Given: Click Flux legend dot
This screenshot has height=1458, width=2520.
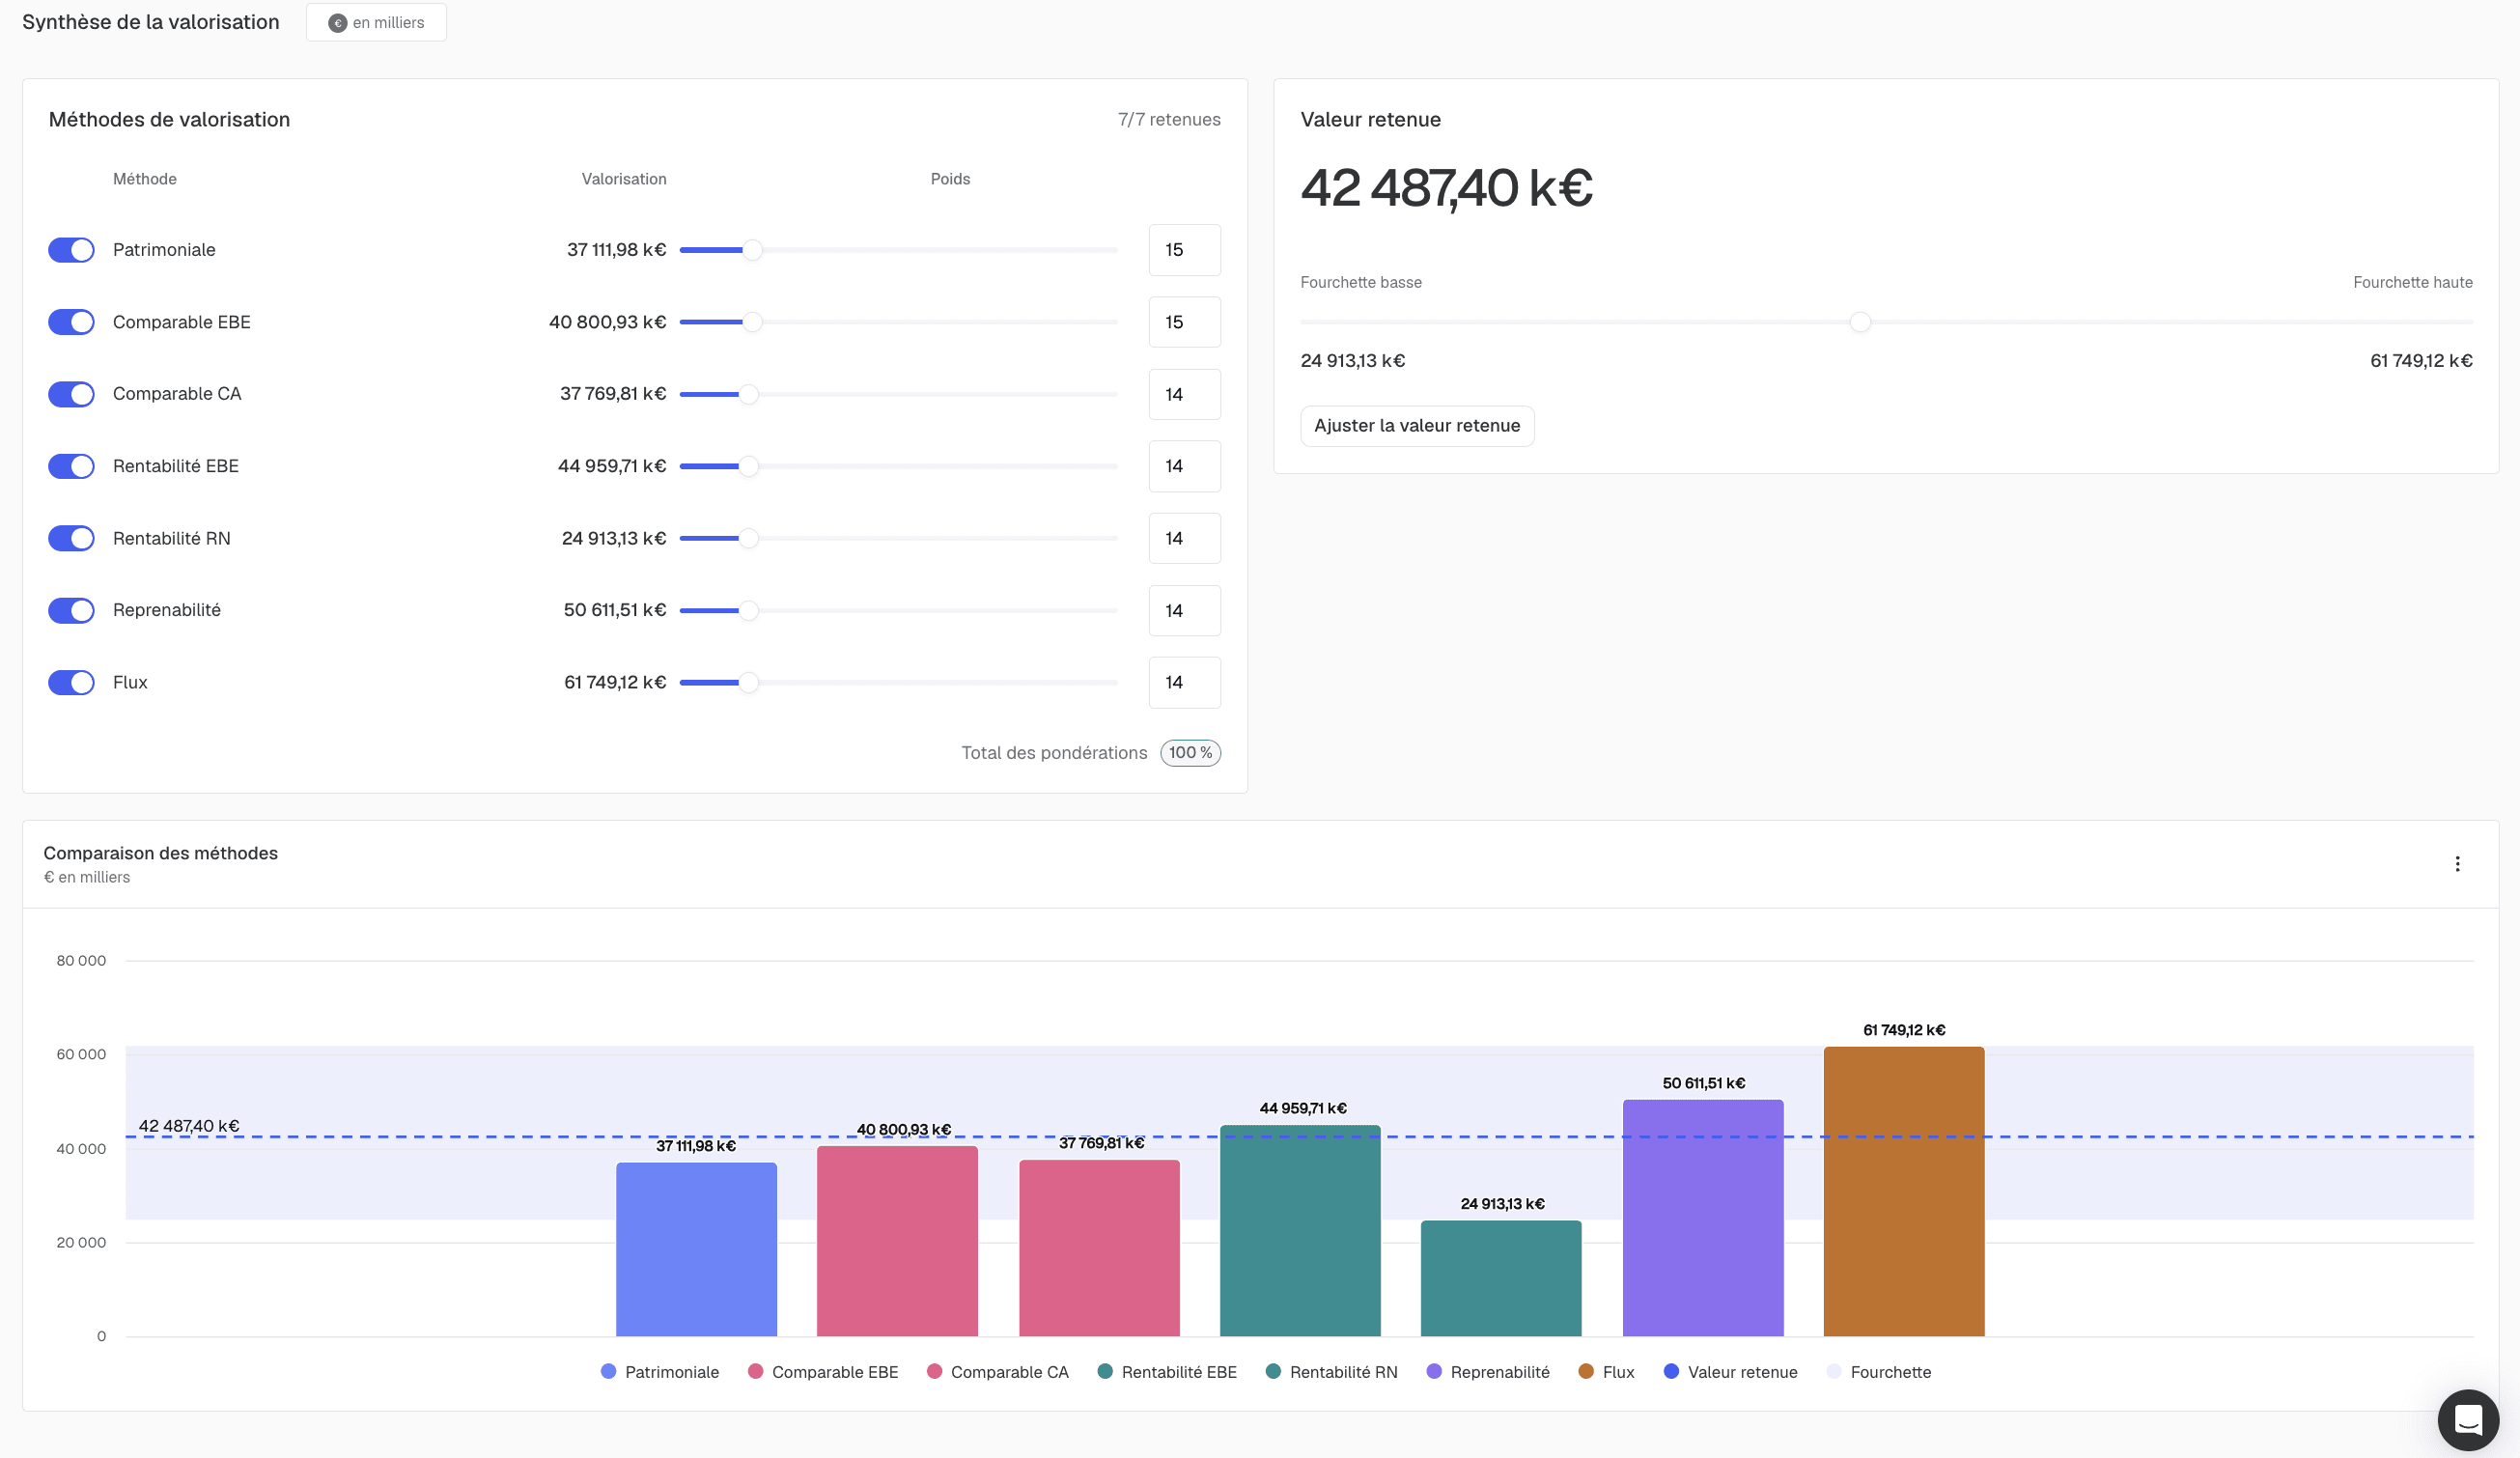Looking at the screenshot, I should point(1586,1372).
